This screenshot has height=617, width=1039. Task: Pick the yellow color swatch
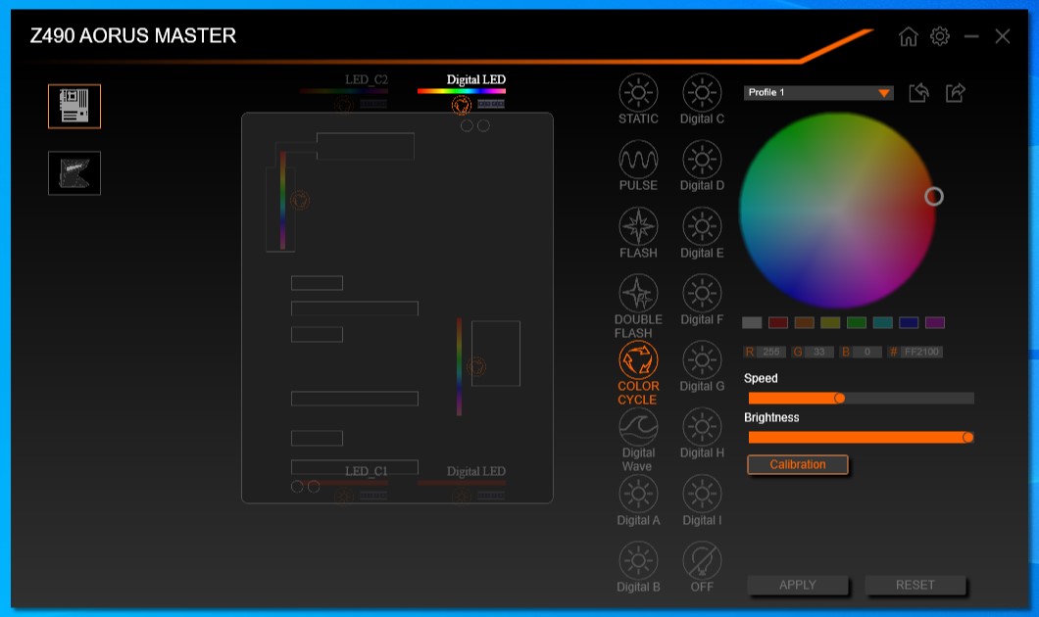coord(830,322)
